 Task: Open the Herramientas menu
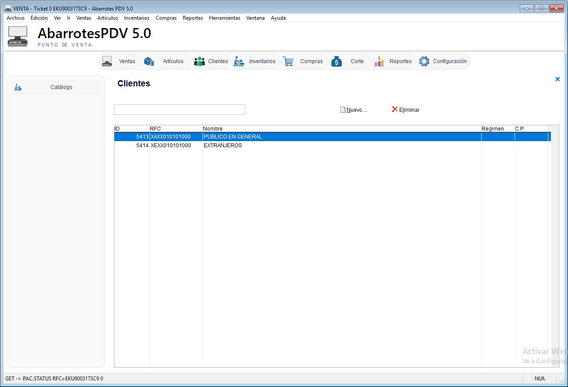tap(225, 18)
